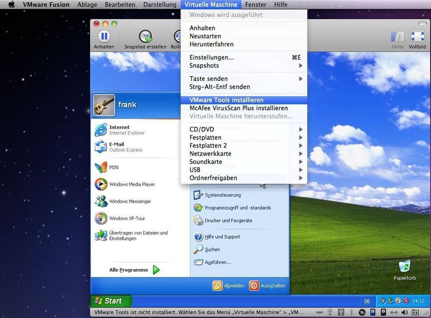Click the webcam status bar icon
Image resolution: width=431 pixels, height=318 pixels.
pyautogui.click(x=330, y=312)
